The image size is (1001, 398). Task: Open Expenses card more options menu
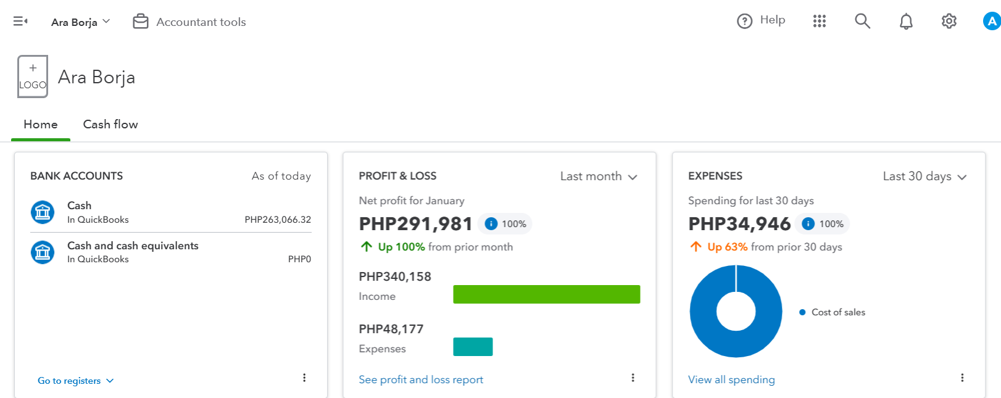[x=962, y=378]
